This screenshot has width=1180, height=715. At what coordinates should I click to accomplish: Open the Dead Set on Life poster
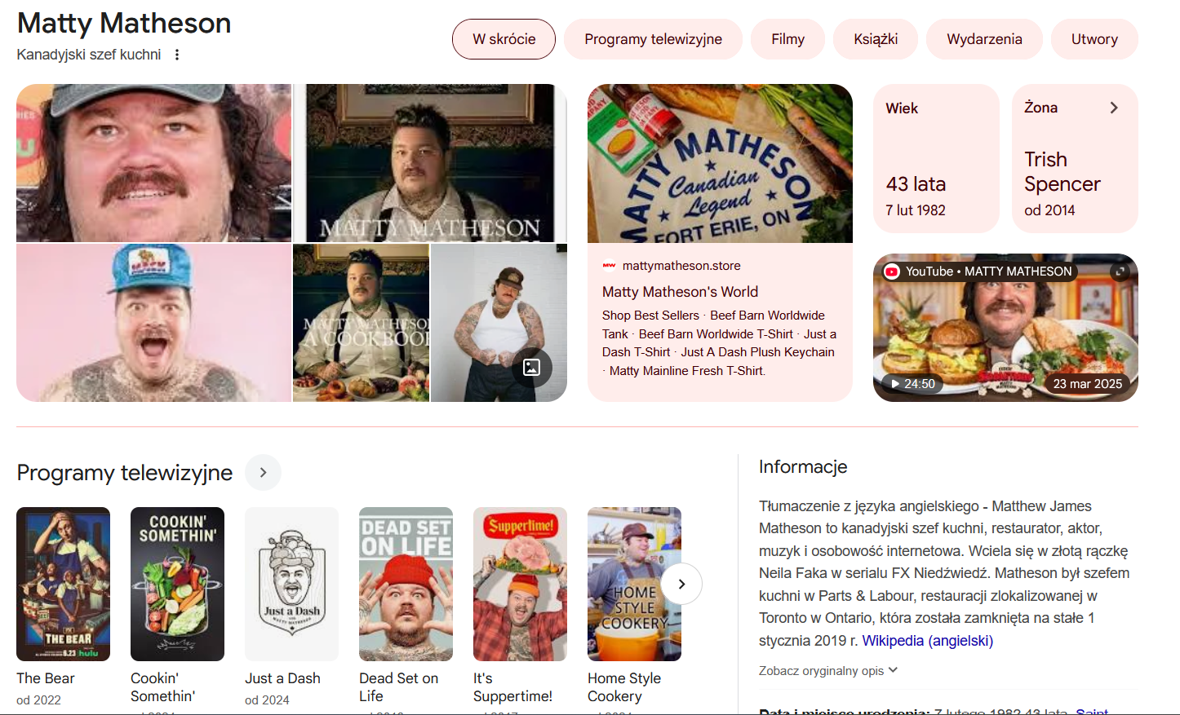[x=406, y=584]
